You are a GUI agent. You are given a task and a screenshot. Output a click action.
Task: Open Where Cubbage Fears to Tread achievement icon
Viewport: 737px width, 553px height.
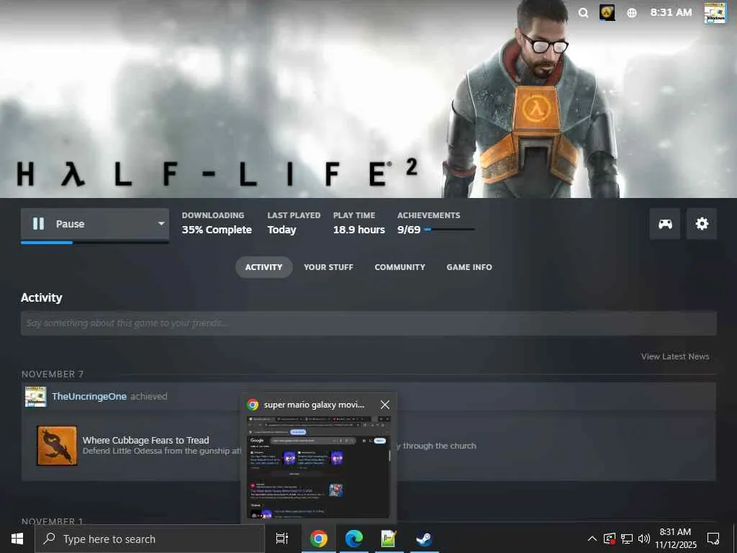pyautogui.click(x=57, y=445)
